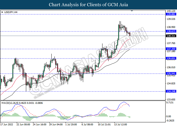Click the 29 Jun 04:00 date label
The image size is (177, 126).
56,124
